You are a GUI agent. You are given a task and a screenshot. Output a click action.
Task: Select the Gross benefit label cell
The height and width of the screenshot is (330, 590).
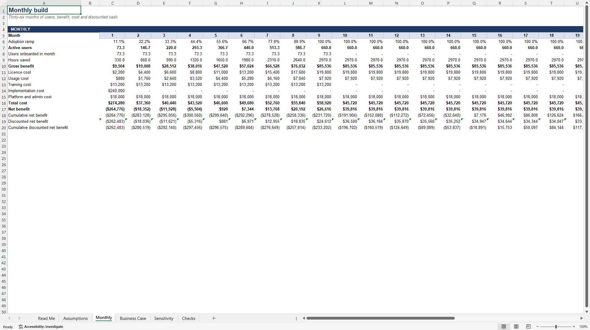(x=44, y=66)
